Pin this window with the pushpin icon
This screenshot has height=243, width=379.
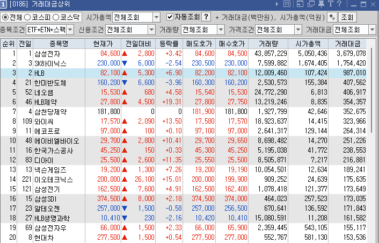point(321,4)
